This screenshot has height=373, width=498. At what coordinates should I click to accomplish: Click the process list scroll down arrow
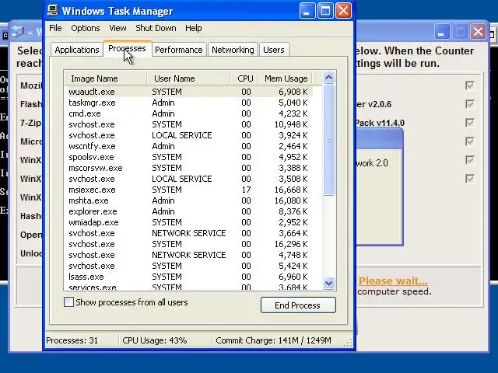[x=328, y=283]
